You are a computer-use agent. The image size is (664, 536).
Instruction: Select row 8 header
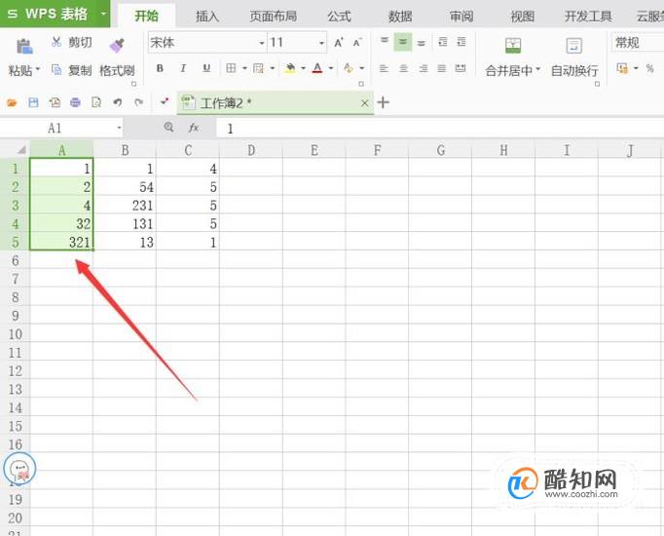coord(16,297)
